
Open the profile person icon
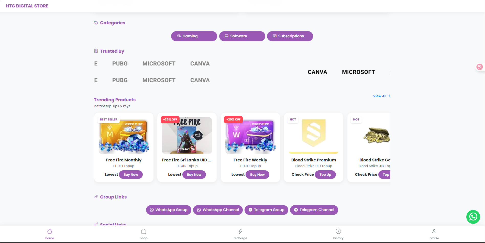(x=434, y=231)
